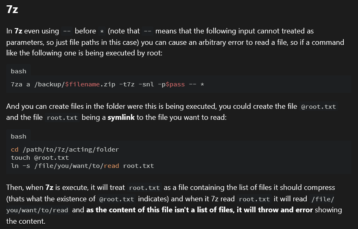
Task: Click inline root.txt after 'it will treat'
Action: [x=144, y=188]
